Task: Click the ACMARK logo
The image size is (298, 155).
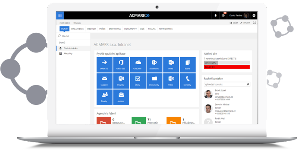Action: tap(139, 16)
